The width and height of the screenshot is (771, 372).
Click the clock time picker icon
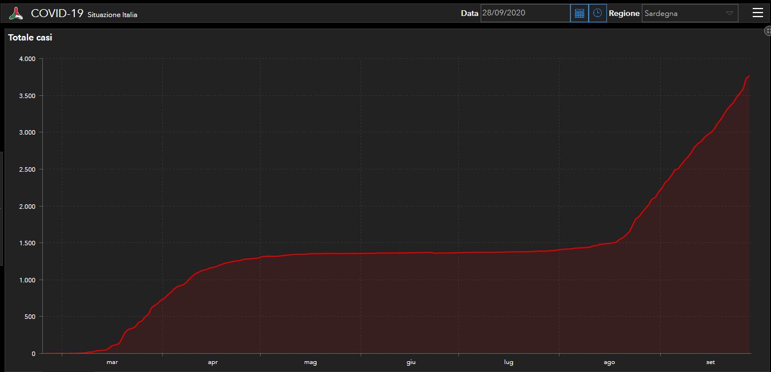[597, 13]
